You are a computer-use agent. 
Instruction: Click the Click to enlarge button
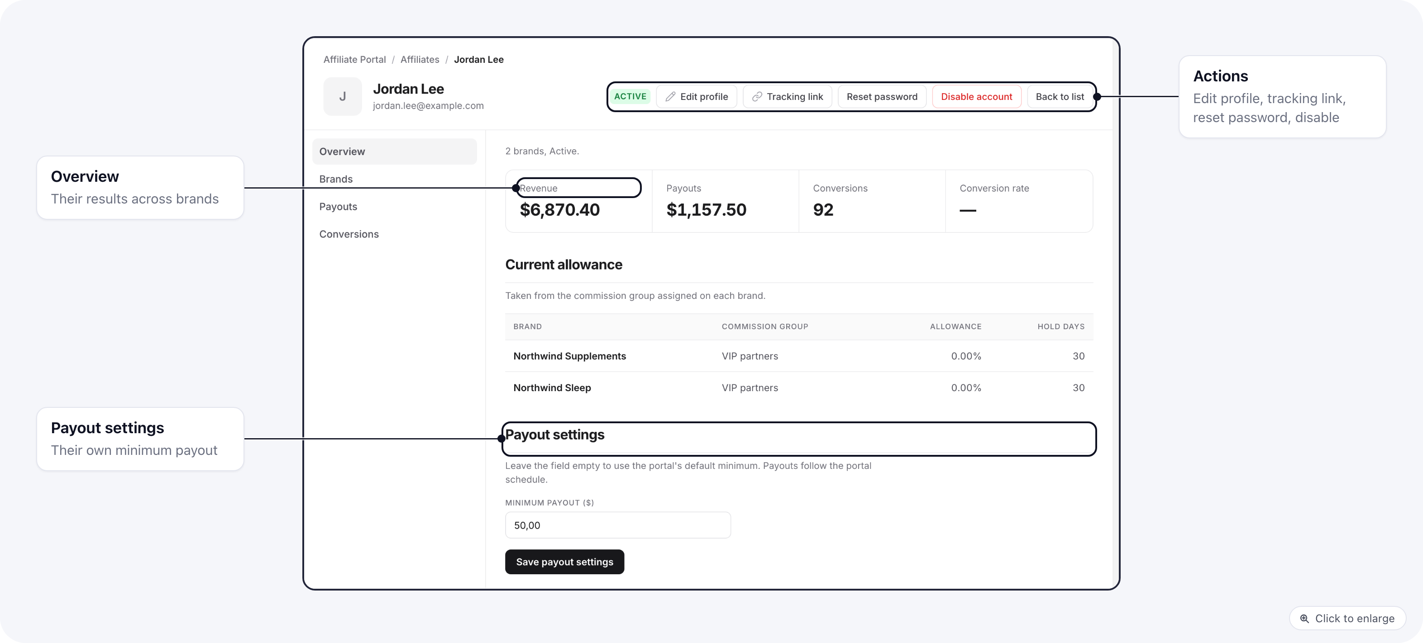1347,618
